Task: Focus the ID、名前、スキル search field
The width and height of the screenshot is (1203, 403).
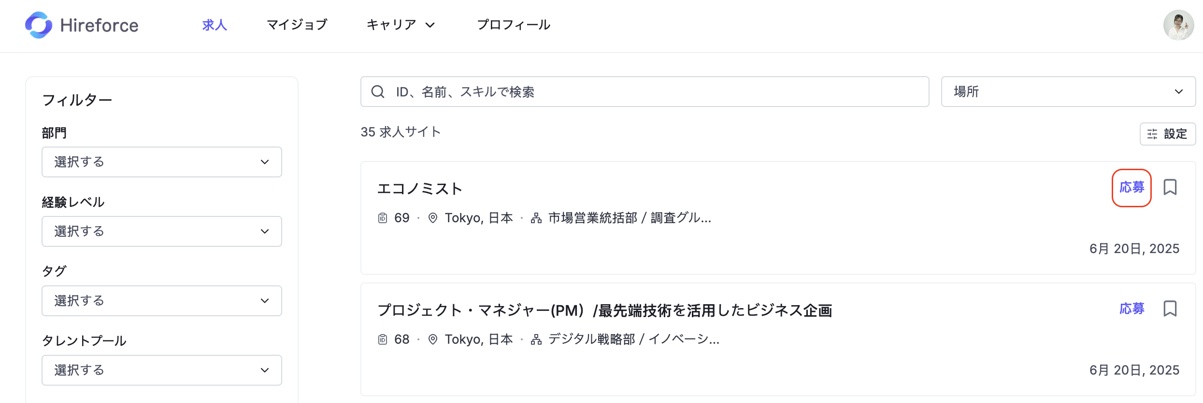Action: click(644, 92)
